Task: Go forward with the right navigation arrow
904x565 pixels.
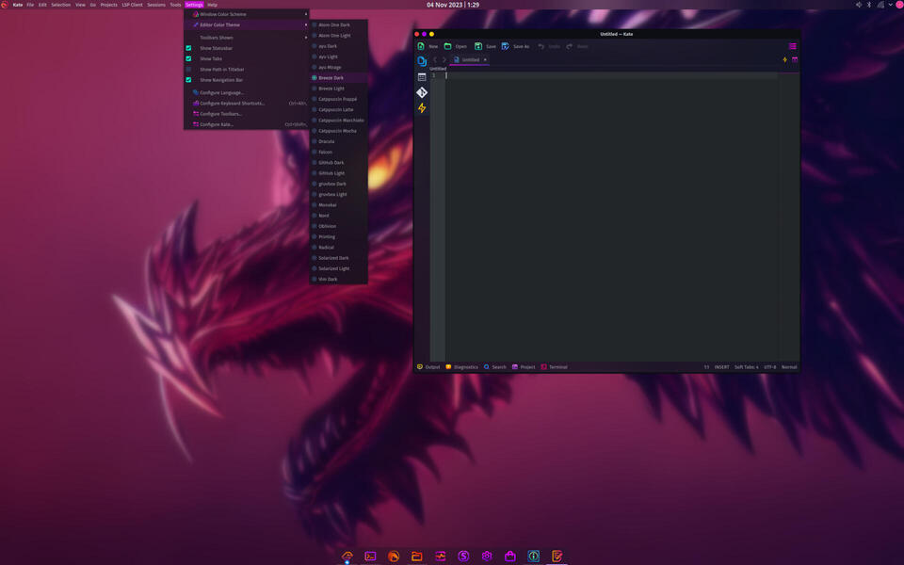Action: click(x=444, y=60)
